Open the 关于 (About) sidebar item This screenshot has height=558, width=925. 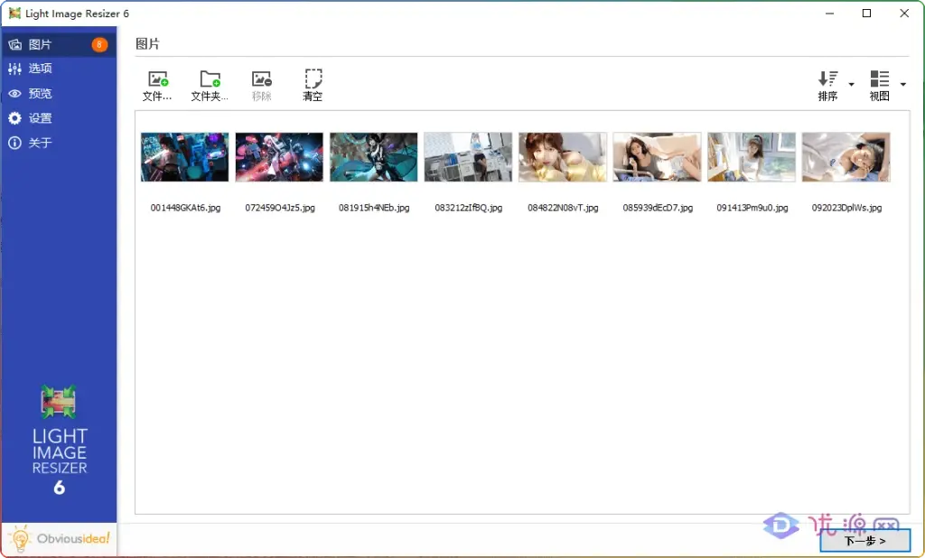click(59, 143)
